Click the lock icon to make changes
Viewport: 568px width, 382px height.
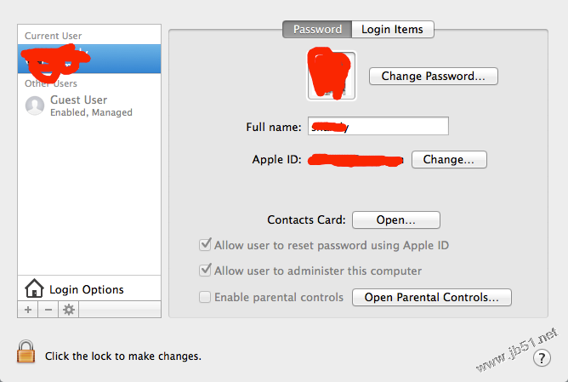point(26,353)
